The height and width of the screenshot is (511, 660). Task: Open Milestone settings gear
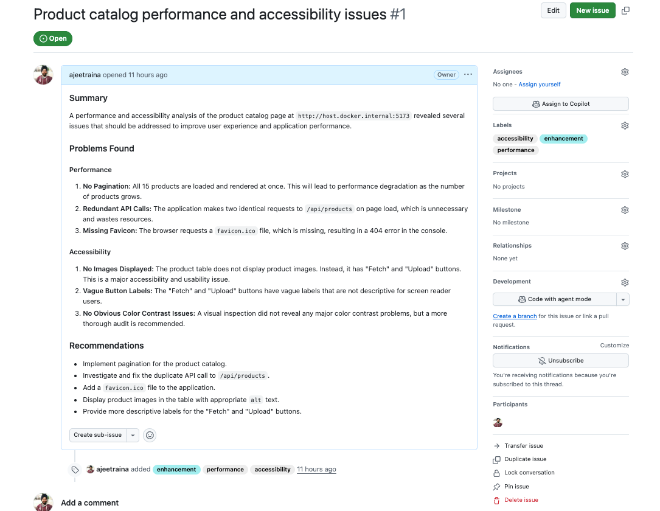point(625,210)
